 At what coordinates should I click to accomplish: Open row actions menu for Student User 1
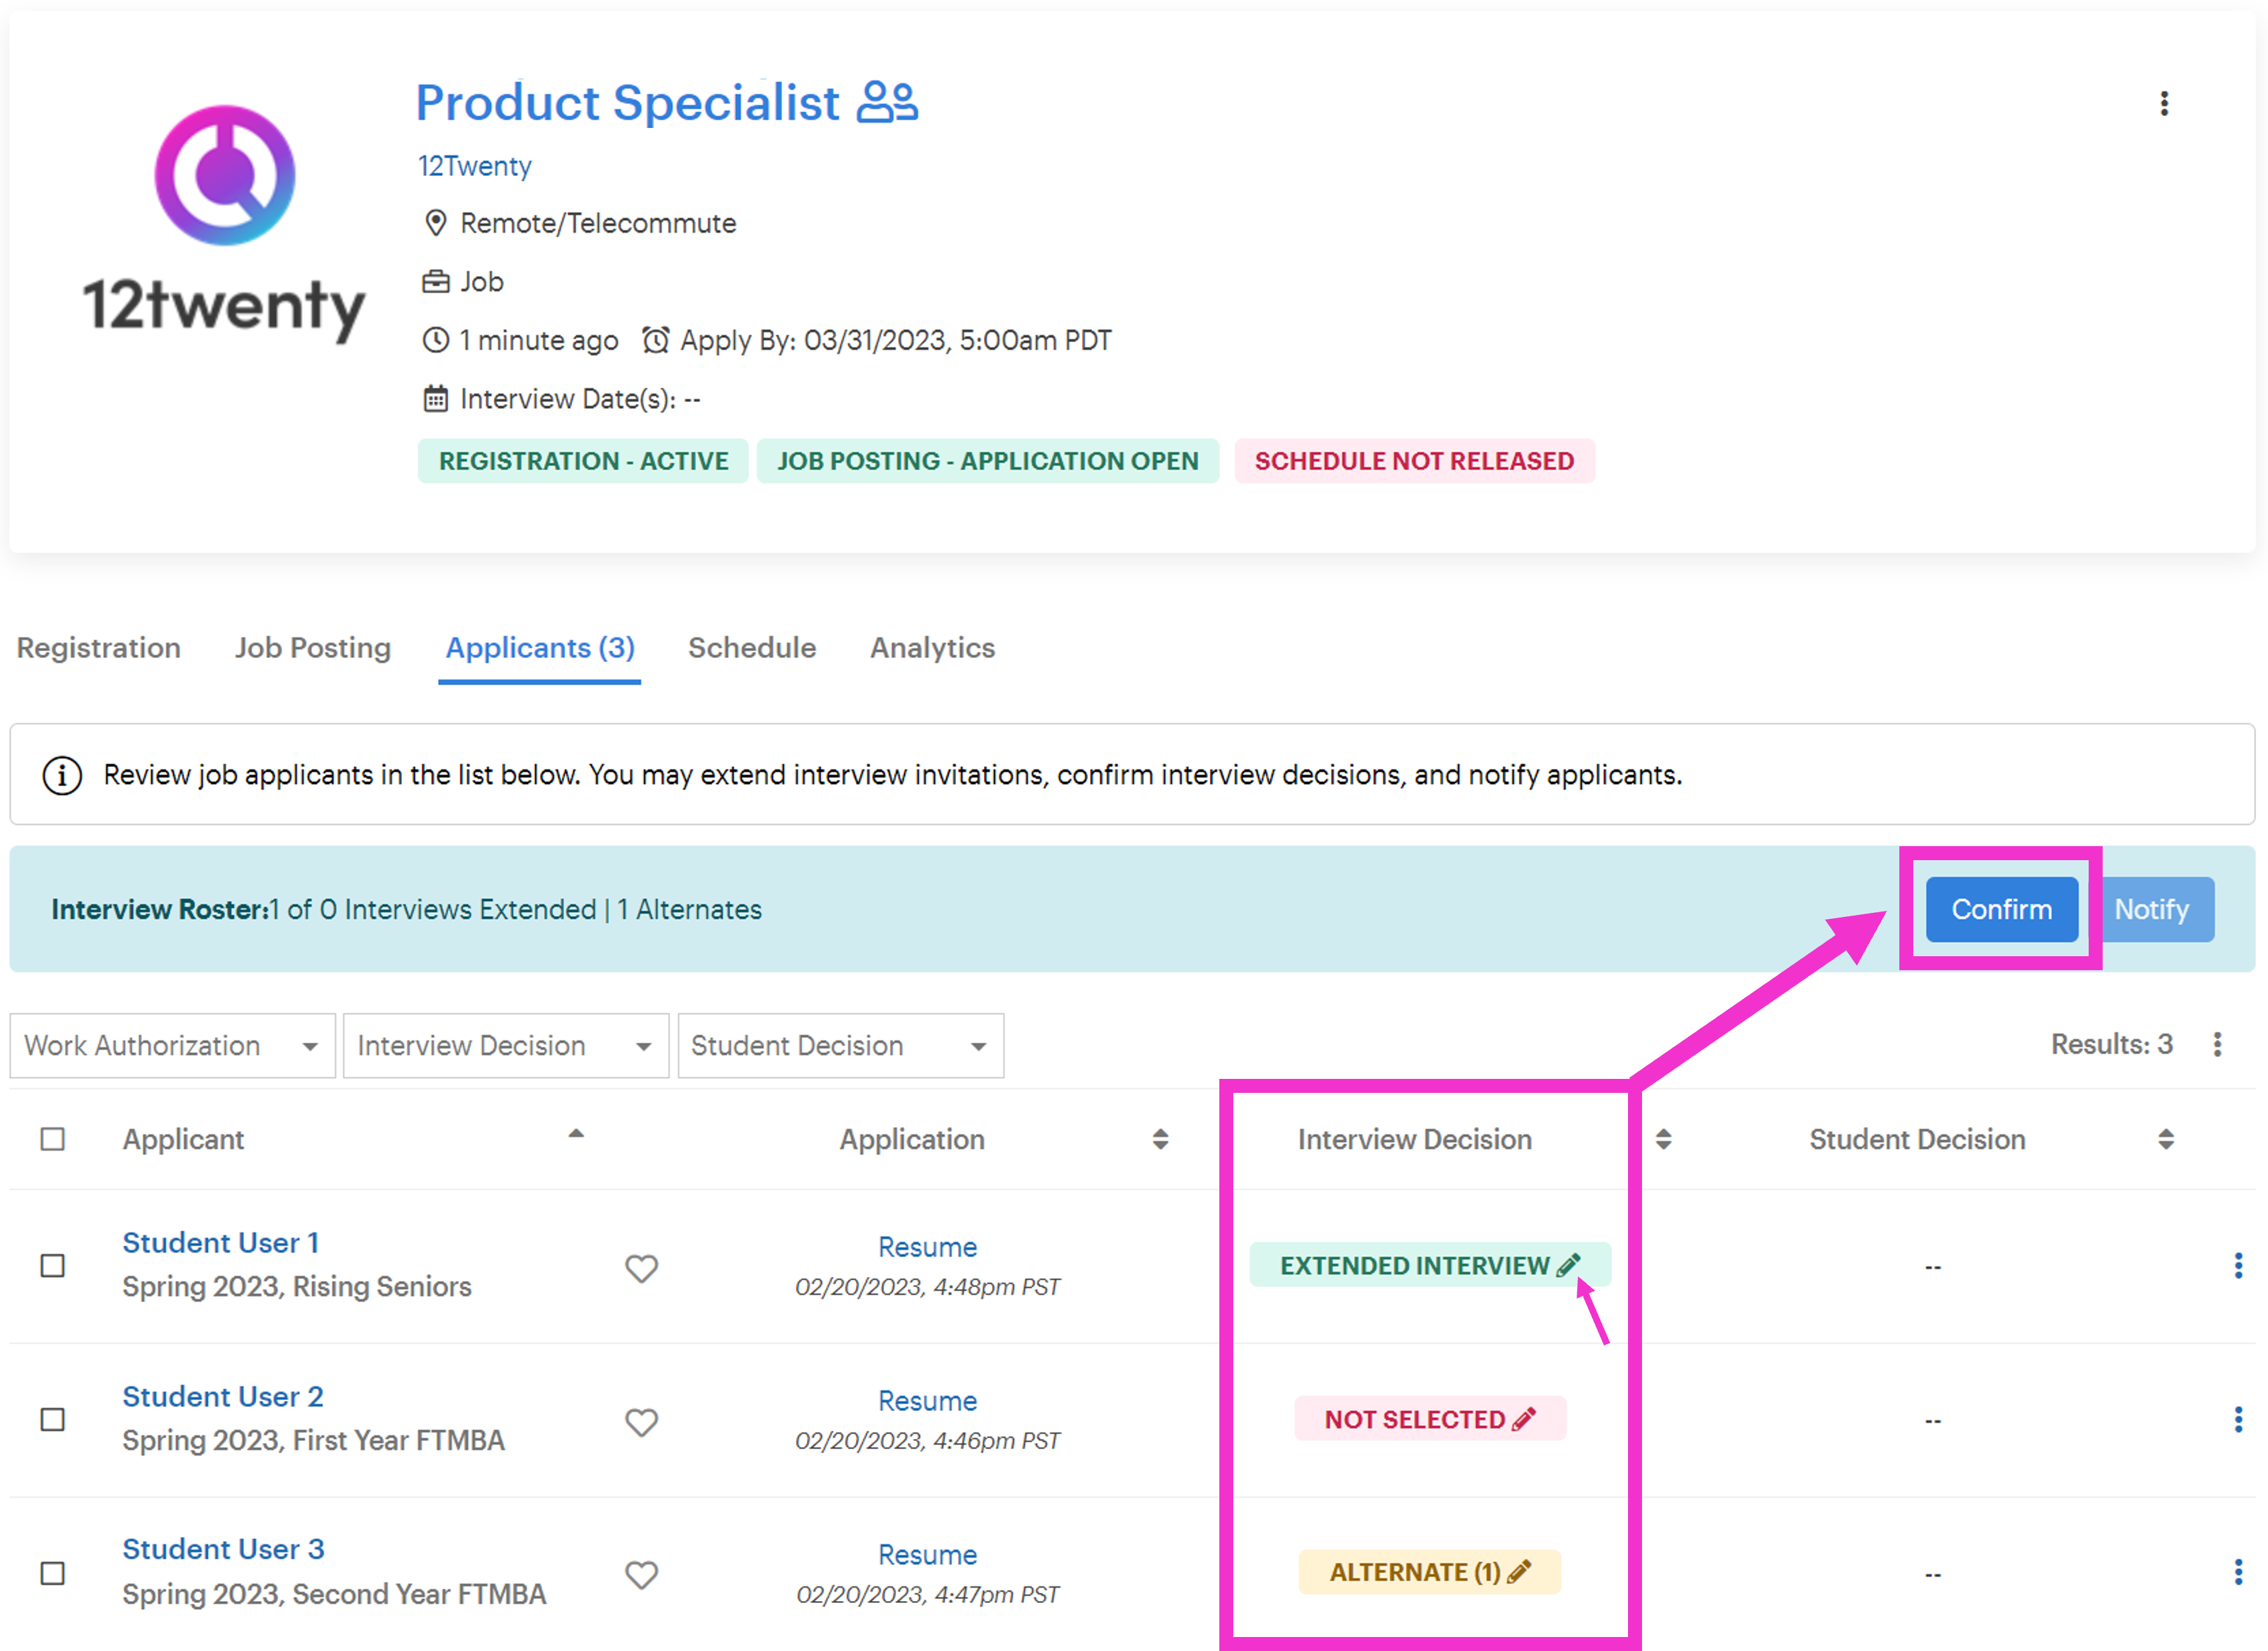tap(2238, 1266)
